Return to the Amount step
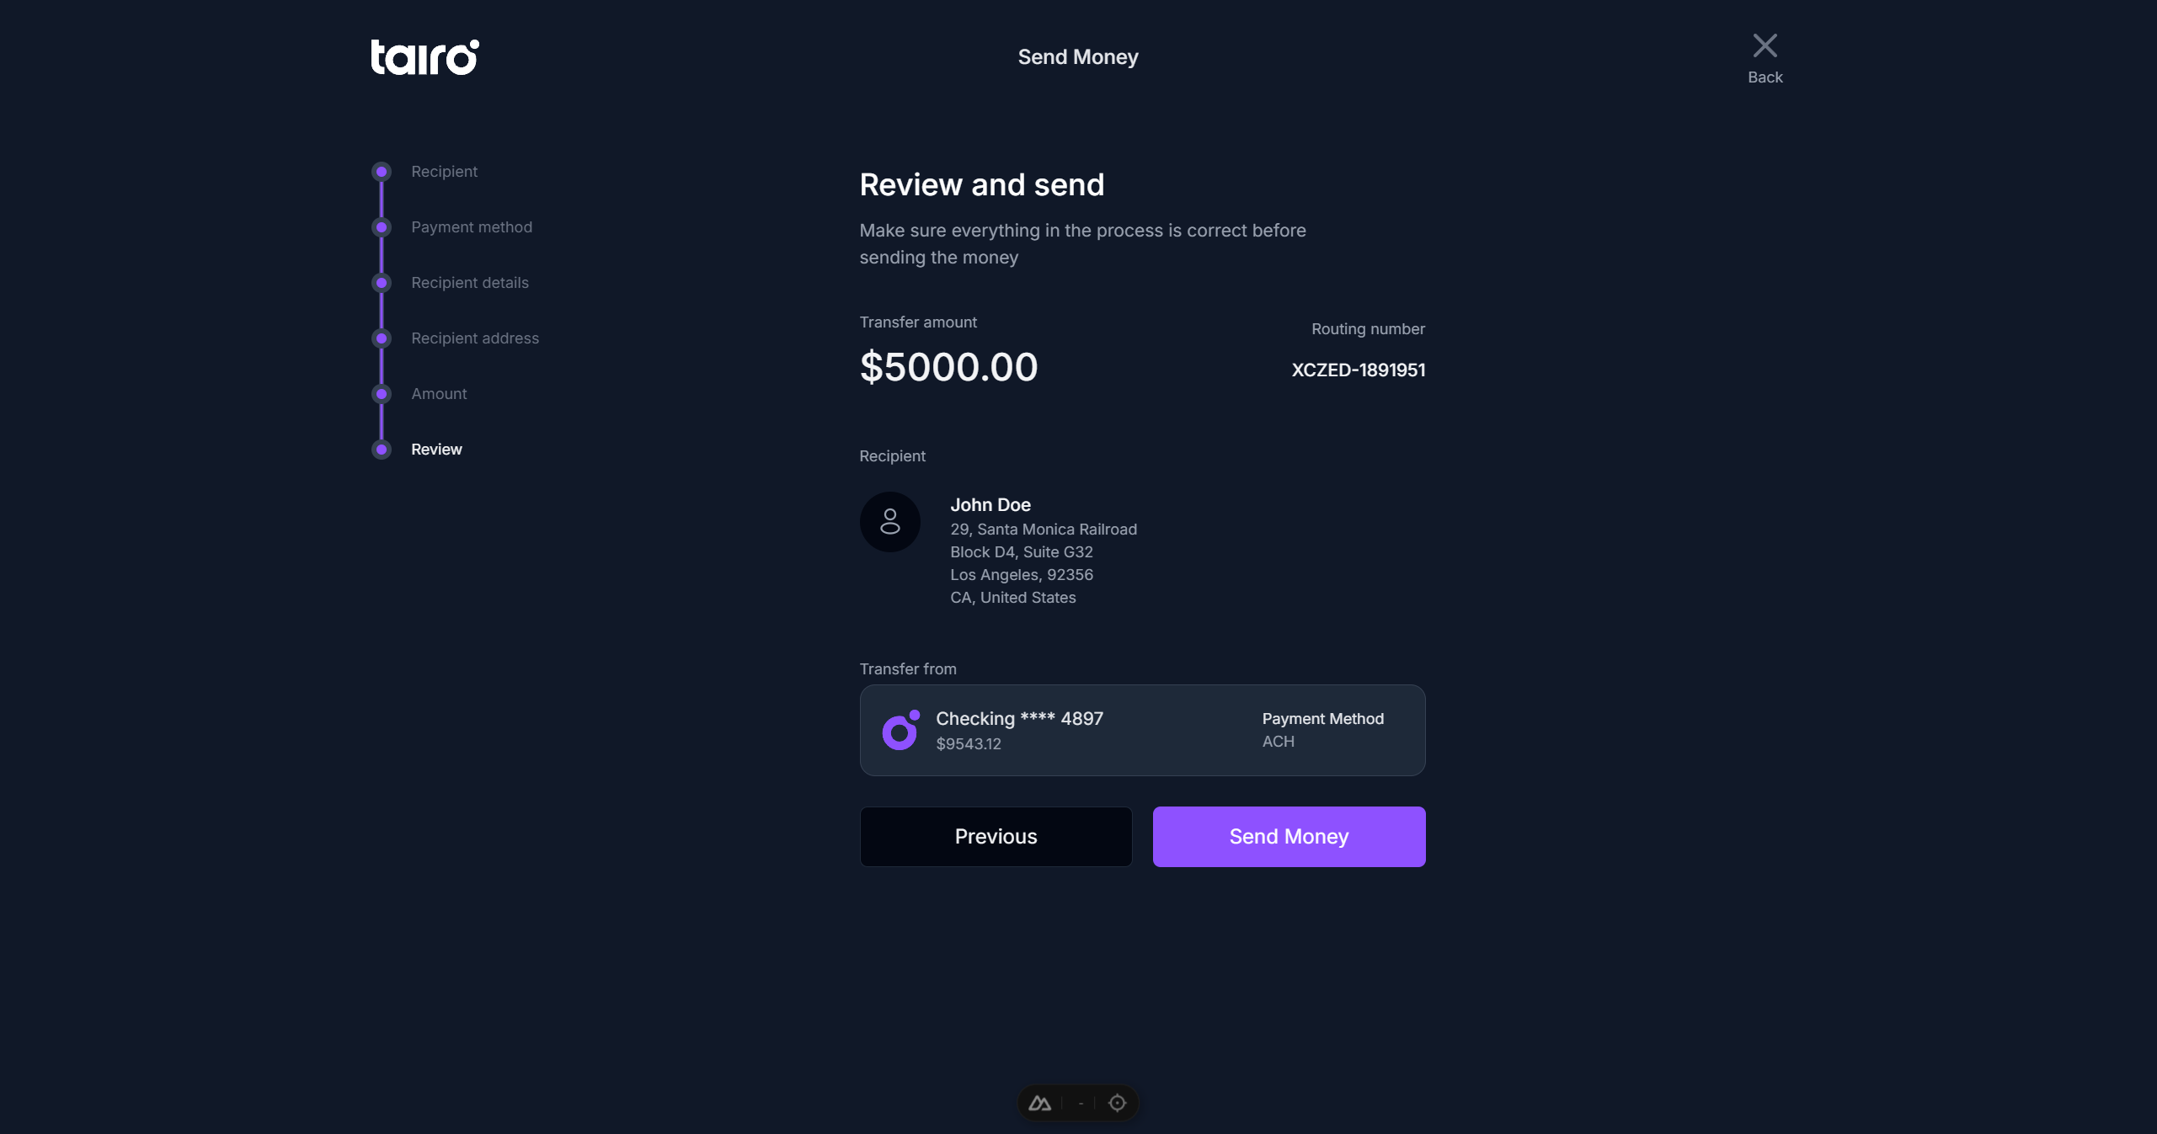This screenshot has height=1134, width=2157. coord(439,394)
